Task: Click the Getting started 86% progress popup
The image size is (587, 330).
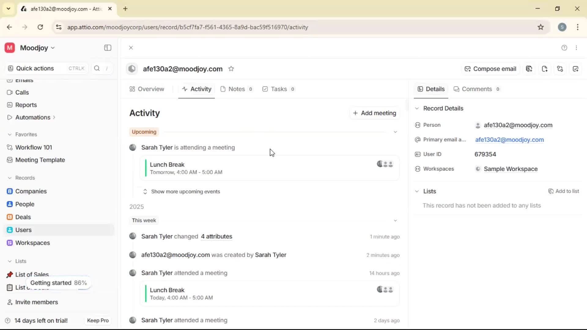Action: 59,283
